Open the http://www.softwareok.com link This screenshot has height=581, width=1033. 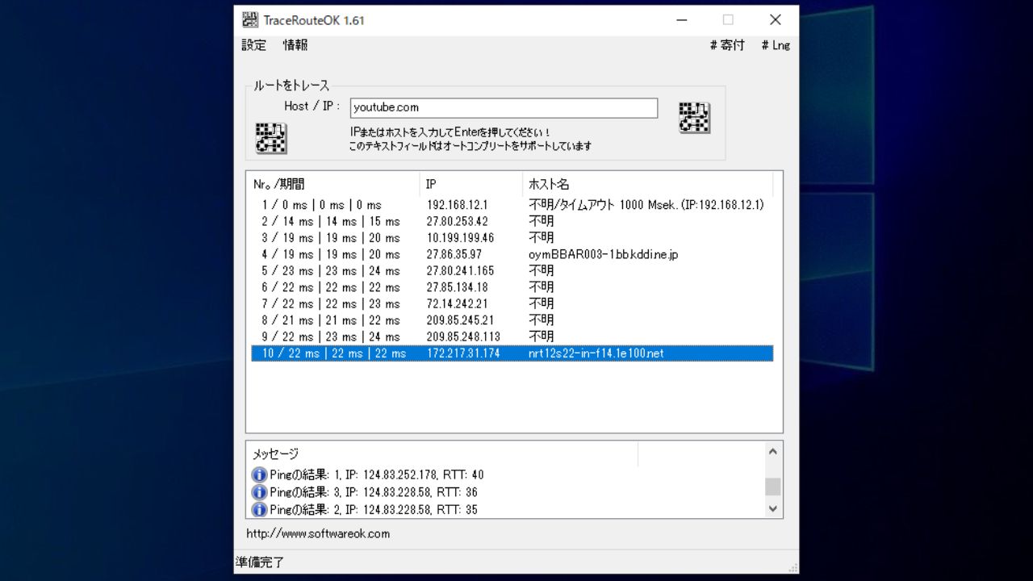[x=318, y=533]
